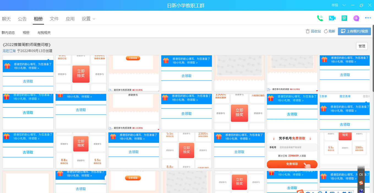The image size is (374, 193).
Task: Open the language bar help icon
Action: (x=361, y=191)
